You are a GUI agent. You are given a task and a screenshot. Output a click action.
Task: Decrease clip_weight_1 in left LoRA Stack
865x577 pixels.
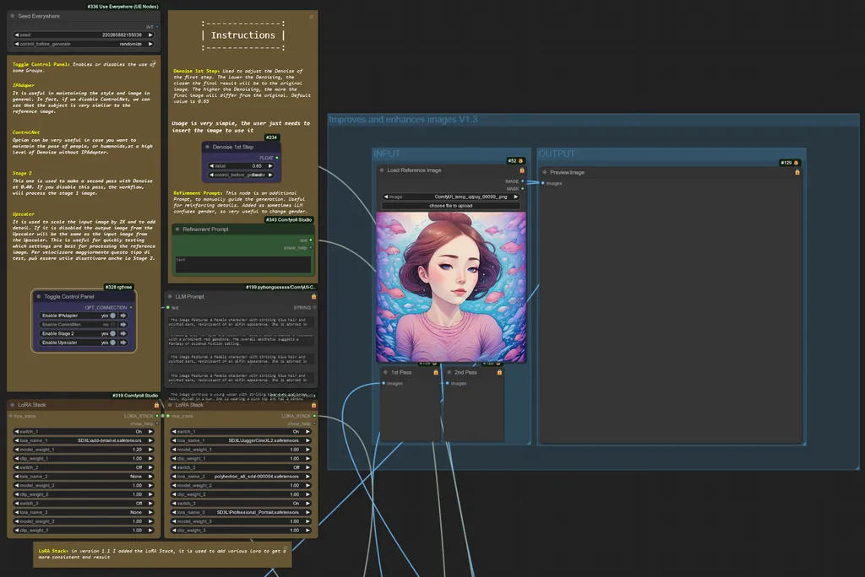click(x=17, y=459)
